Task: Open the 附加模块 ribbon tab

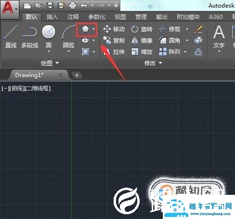Action: 188,17
